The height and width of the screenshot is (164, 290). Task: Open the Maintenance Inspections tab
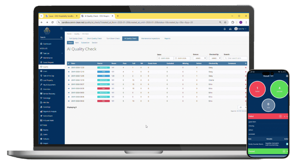tap(150, 38)
